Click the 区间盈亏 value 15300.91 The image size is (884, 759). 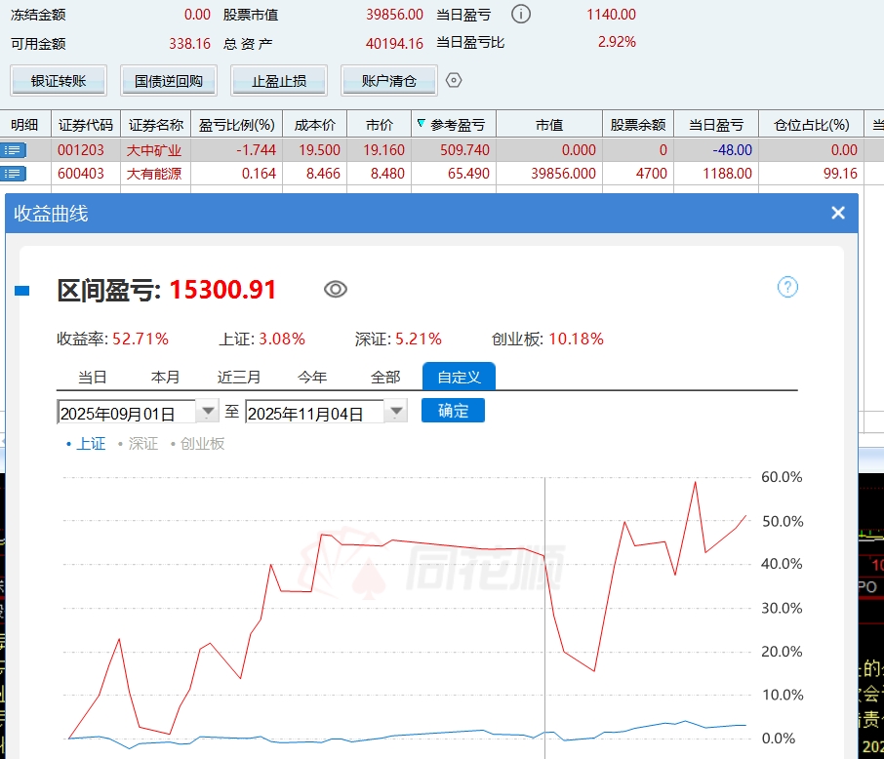point(222,290)
